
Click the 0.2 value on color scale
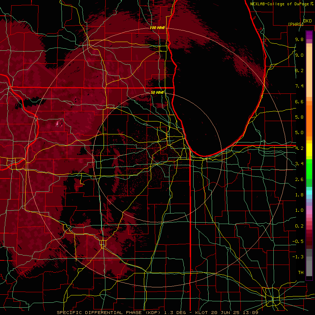tap(299, 226)
